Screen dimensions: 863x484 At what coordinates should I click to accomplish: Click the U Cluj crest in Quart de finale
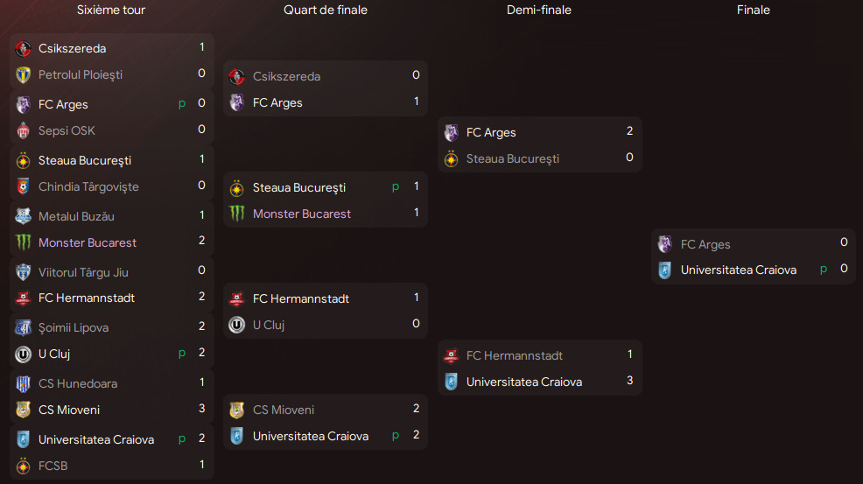(237, 325)
